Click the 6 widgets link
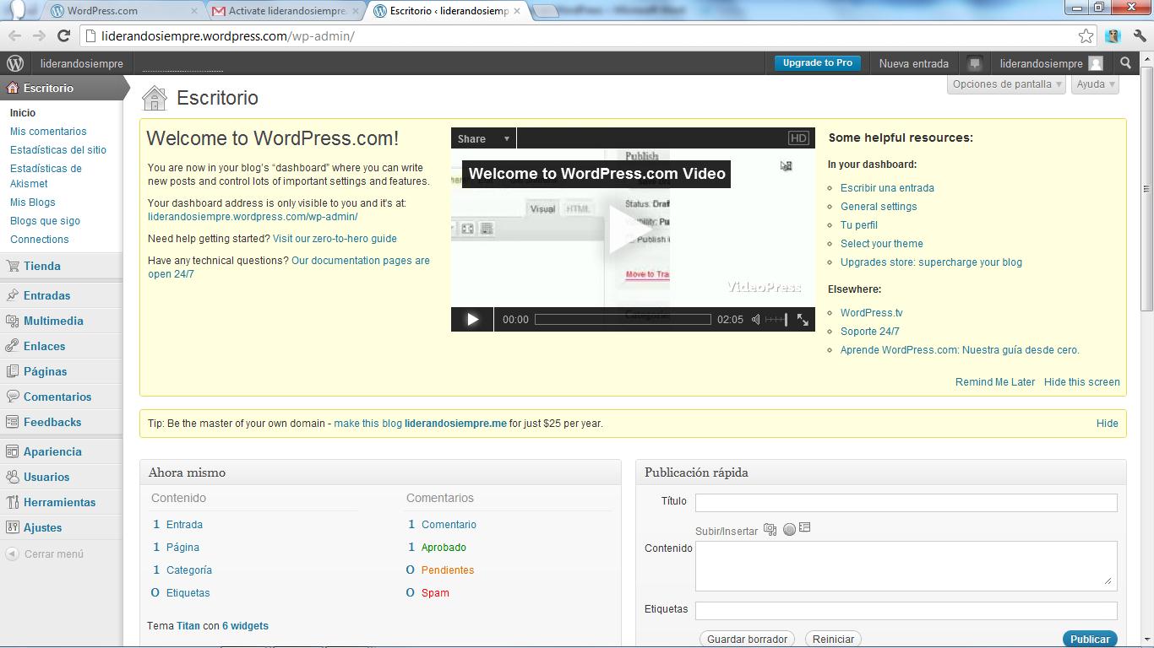 click(245, 626)
